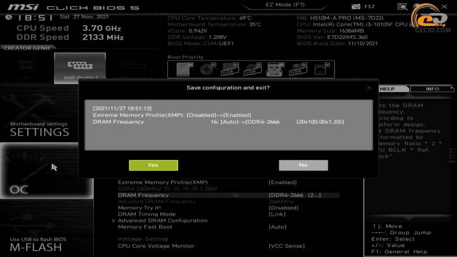Viewport: 457px width, 257px height.
Task: Click the screenshot camera icon beside F12
Action: coord(356,6)
